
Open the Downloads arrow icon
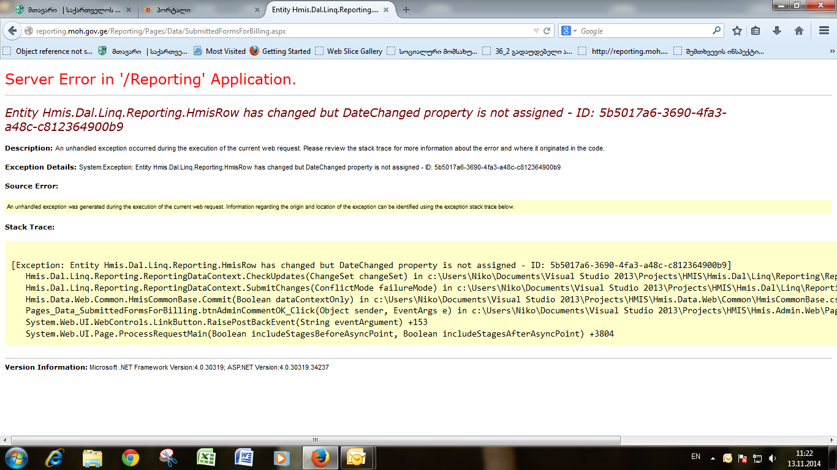click(777, 31)
